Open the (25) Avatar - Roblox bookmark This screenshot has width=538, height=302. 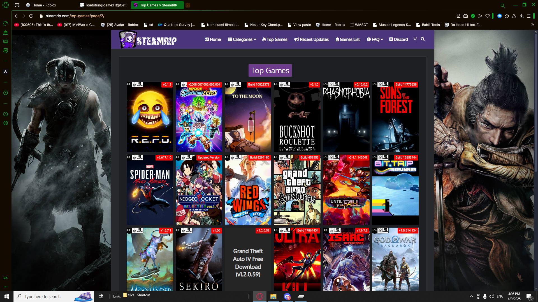(120, 25)
